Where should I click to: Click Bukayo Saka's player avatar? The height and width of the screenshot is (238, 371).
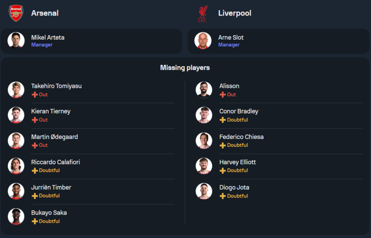point(16,216)
